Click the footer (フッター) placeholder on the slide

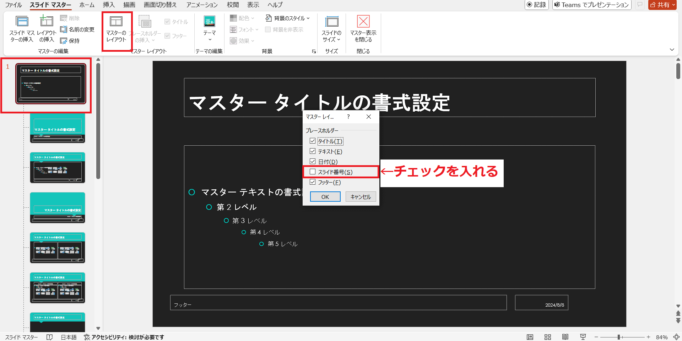[339, 303]
